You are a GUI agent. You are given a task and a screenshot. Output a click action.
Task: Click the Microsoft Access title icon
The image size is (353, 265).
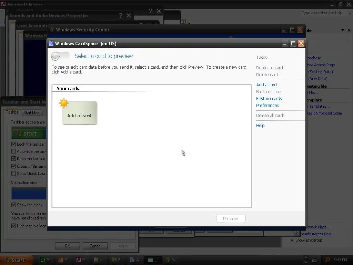point(3,4)
